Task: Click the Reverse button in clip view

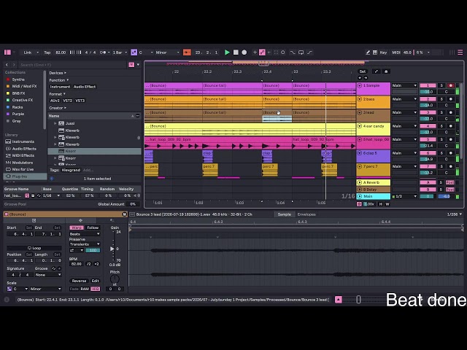Action: [x=79, y=281]
